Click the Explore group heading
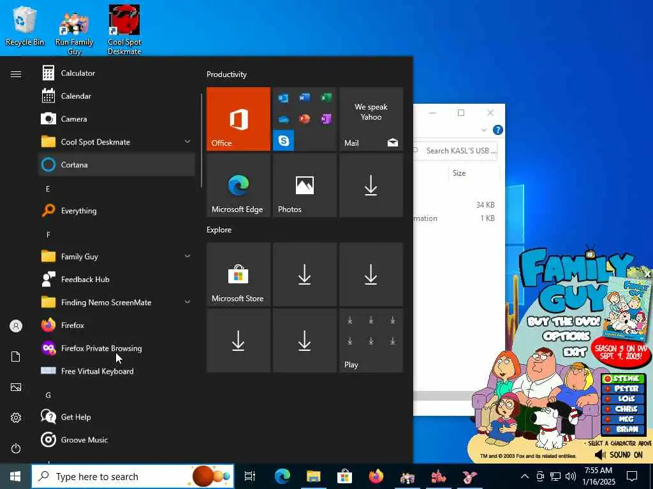 [x=219, y=229]
